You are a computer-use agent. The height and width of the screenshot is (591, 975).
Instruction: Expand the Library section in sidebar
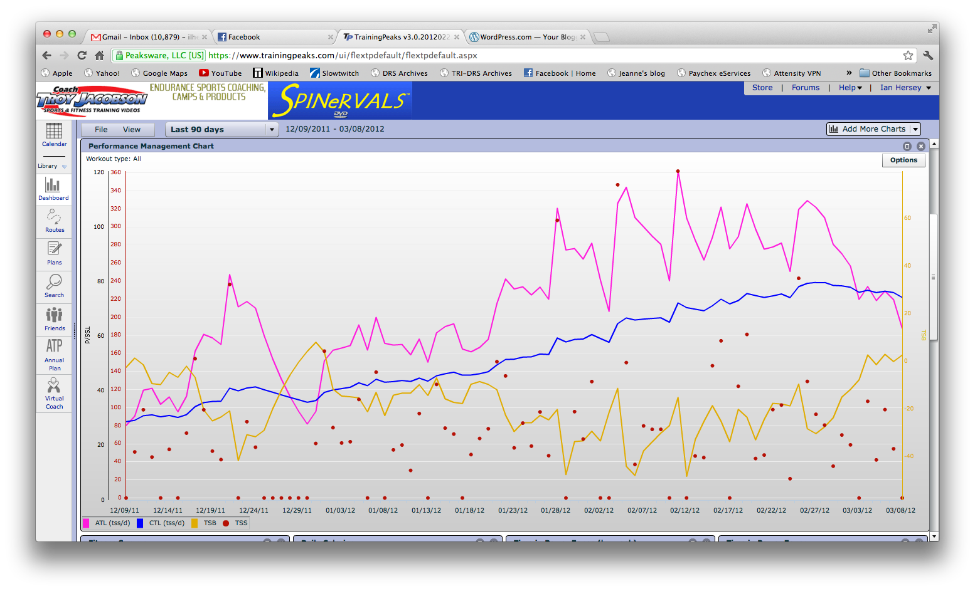(x=53, y=166)
